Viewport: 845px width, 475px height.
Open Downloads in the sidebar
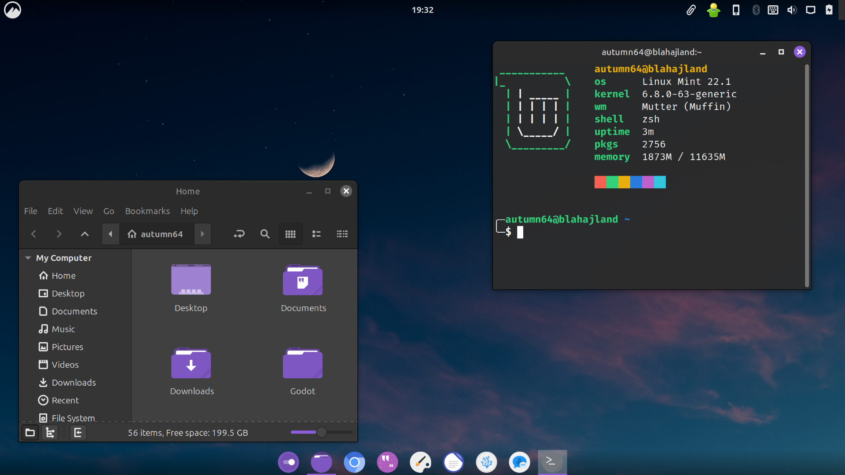click(x=73, y=383)
